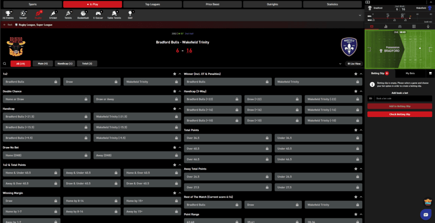The height and width of the screenshot is (223, 435).
Task: Open the live chat bubble button
Action: point(426,214)
